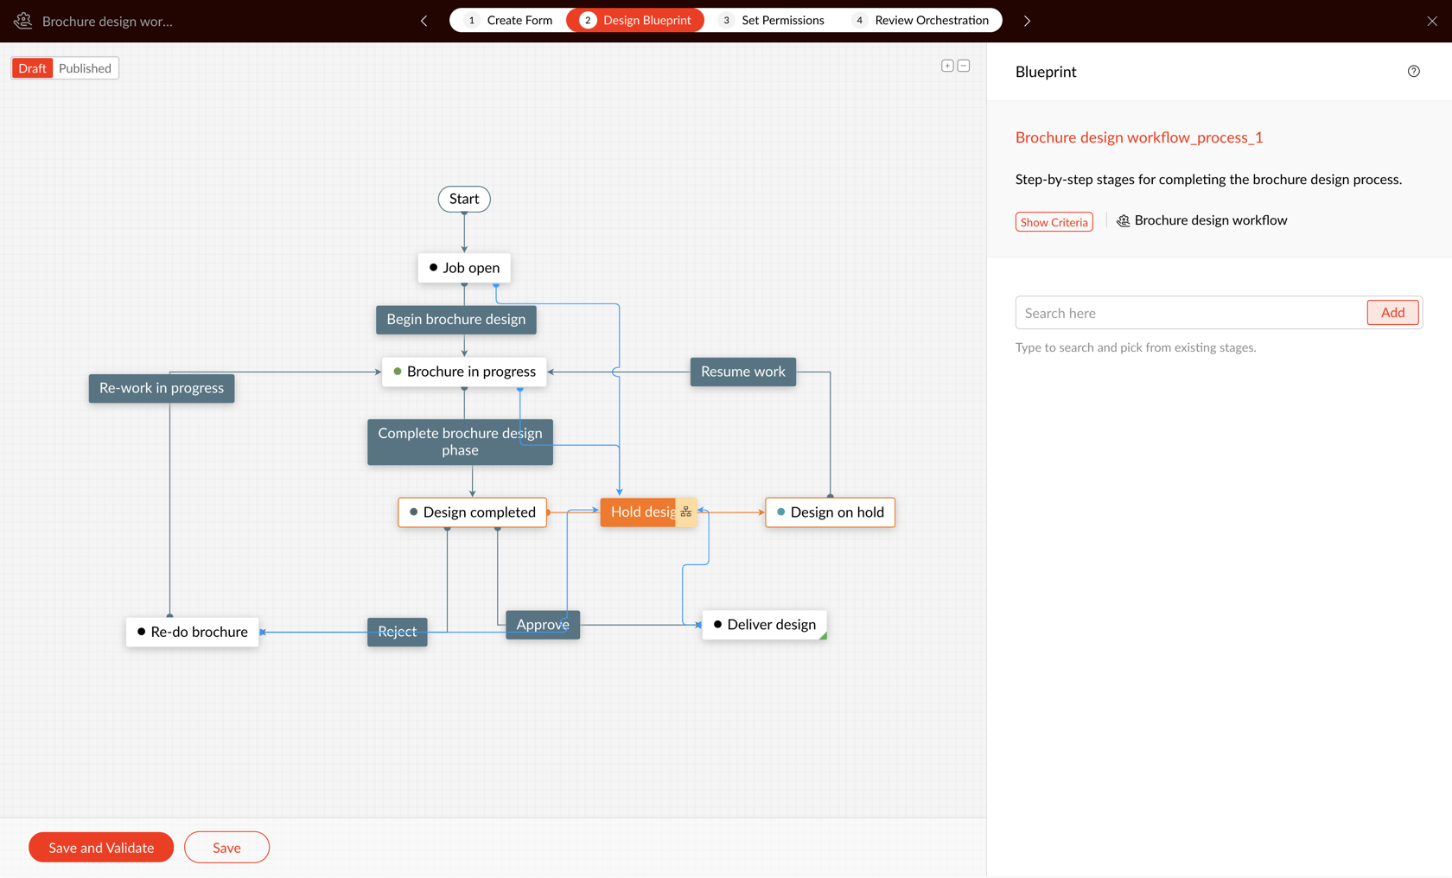Viewport: 1452px width, 878px height.
Task: Click the Show Criteria button
Action: [x=1054, y=221]
